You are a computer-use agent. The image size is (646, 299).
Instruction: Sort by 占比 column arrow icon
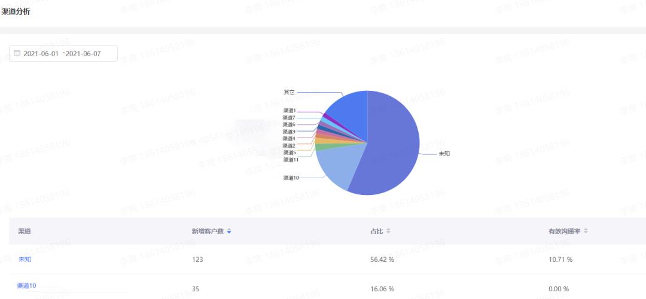point(388,231)
